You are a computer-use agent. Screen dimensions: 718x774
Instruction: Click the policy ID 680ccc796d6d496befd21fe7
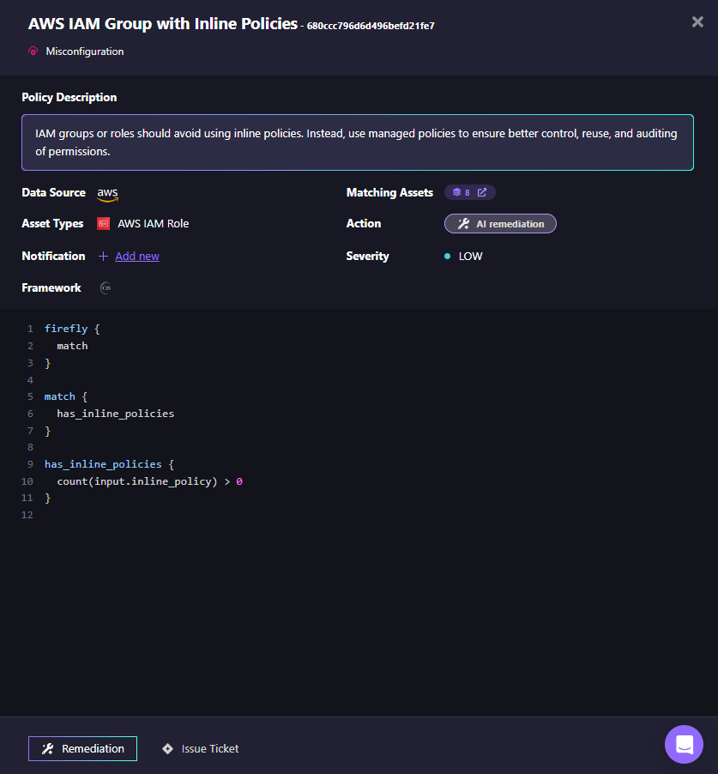371,26
